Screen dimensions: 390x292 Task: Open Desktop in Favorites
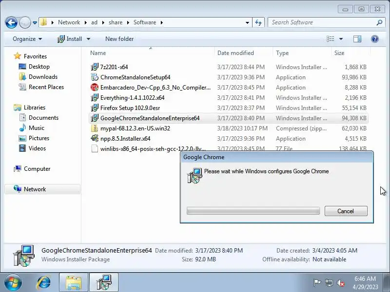39,67
